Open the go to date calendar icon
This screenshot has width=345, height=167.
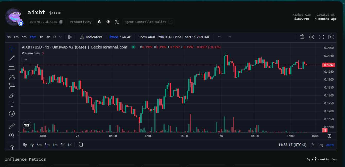[x=80, y=145]
